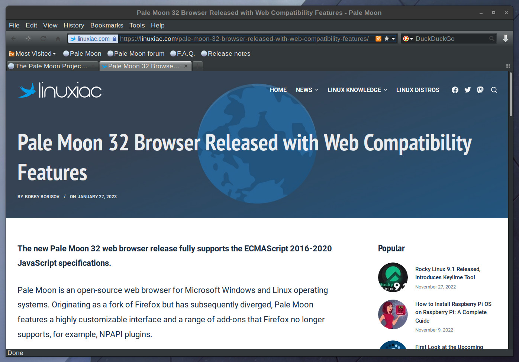Open the DuckDuckGo search engine selector
The width and height of the screenshot is (519, 362).
click(x=408, y=39)
